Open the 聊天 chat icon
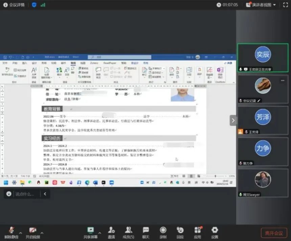Viewport: 291px width, 241px height. pyautogui.click(x=146, y=232)
